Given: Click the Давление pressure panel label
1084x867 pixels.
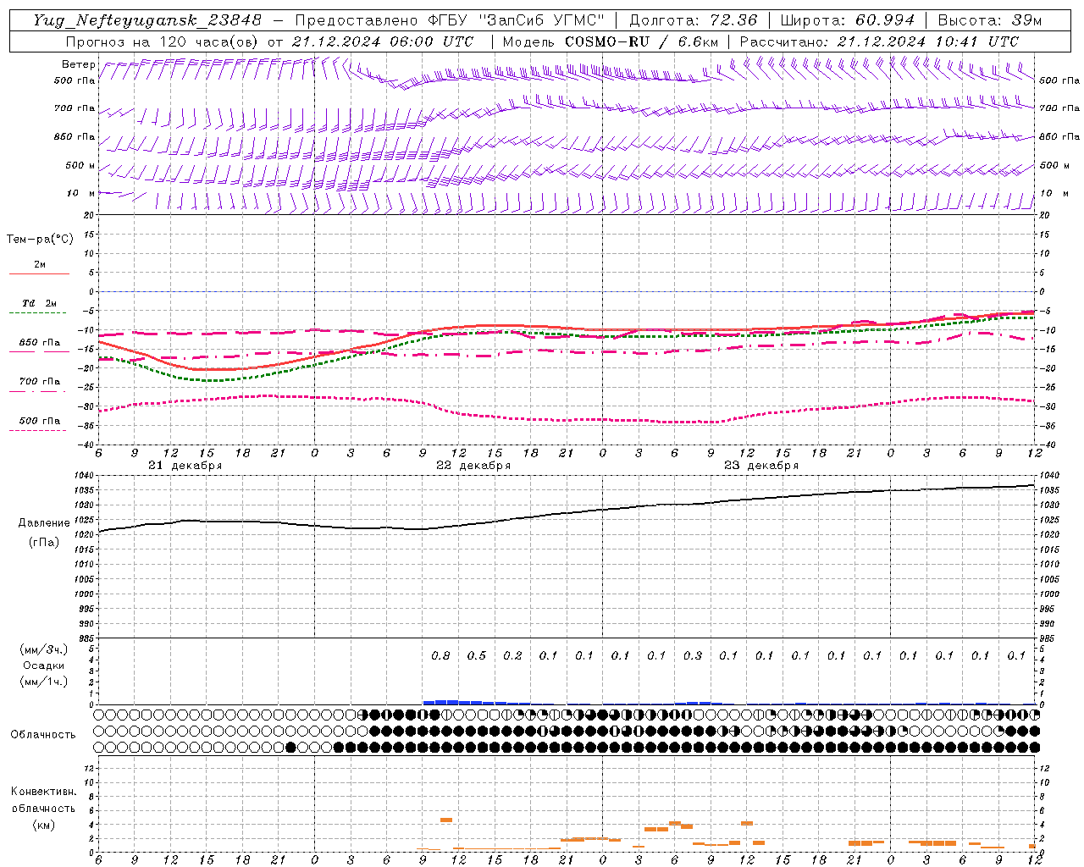Looking at the screenshot, I should tap(44, 523).
